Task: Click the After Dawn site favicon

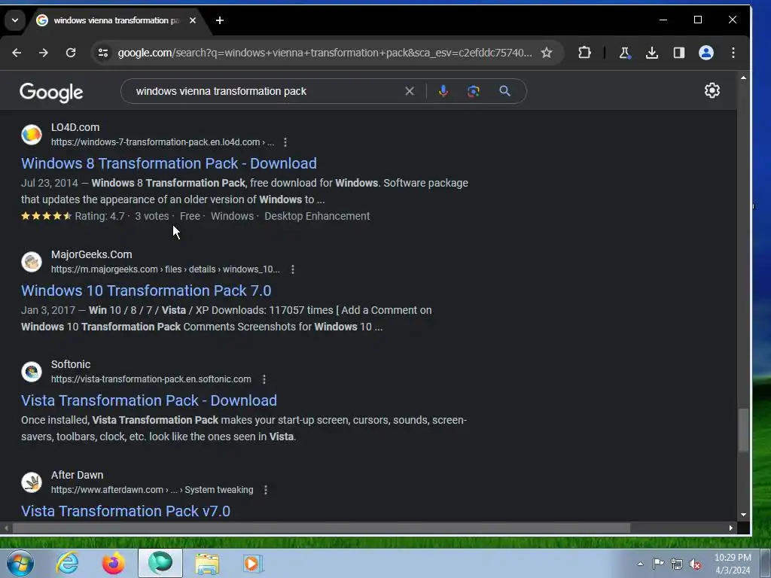Action: point(32,482)
